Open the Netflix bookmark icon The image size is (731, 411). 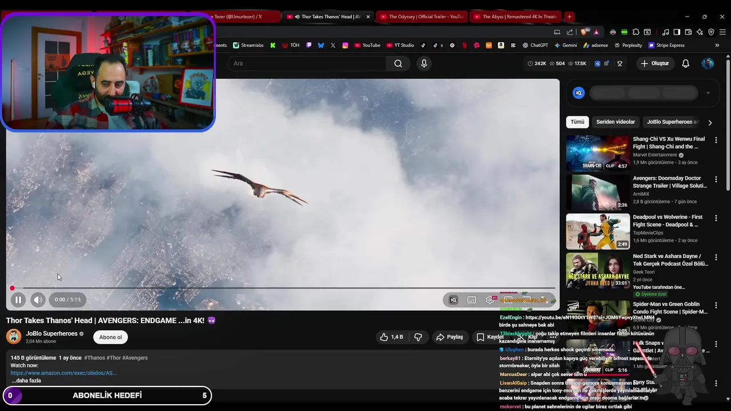click(464, 45)
